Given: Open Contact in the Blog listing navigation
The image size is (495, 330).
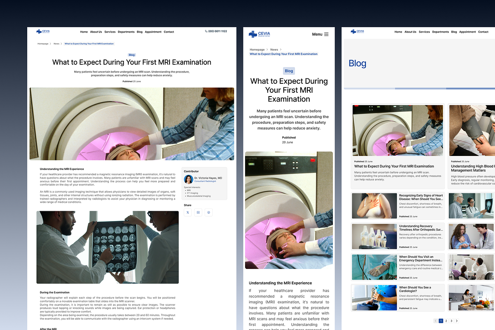Looking at the screenshot, I should (x=483, y=32).
